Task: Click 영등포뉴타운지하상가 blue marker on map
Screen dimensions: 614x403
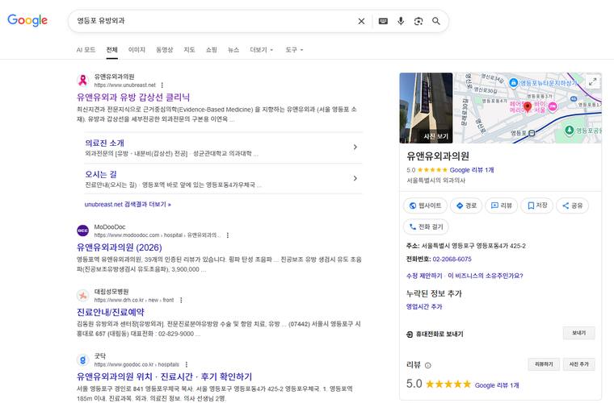Action: [x=513, y=83]
